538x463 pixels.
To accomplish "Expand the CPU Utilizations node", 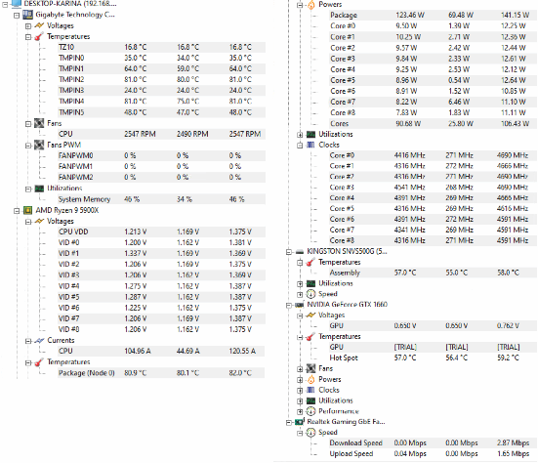I will [x=300, y=134].
